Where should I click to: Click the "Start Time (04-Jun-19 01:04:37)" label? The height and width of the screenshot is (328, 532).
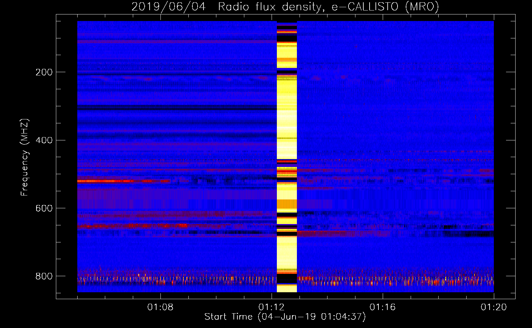[285, 317]
